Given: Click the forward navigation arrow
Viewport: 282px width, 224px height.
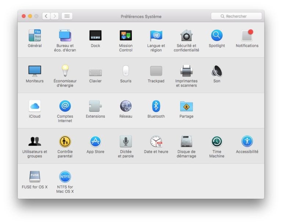Looking at the screenshot, I should tap(54, 16).
